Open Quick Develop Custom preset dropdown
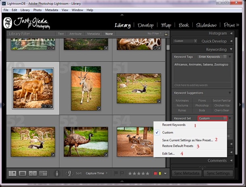This screenshot has width=246, height=187. pos(185,41)
